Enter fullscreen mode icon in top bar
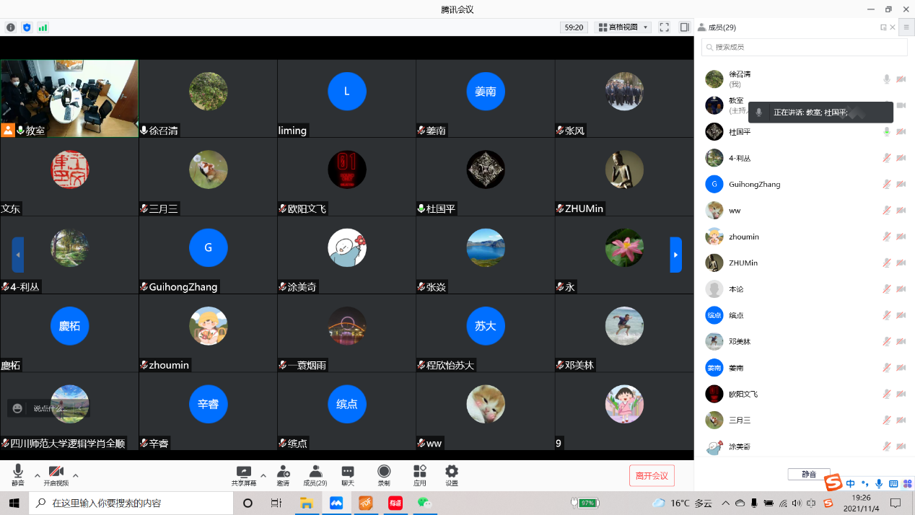915x515 pixels. [x=664, y=27]
